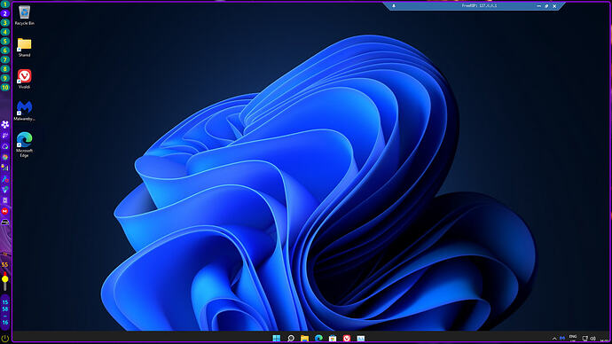Open File Explorer from the taskbar
The width and height of the screenshot is (612, 344).
[x=305, y=338]
